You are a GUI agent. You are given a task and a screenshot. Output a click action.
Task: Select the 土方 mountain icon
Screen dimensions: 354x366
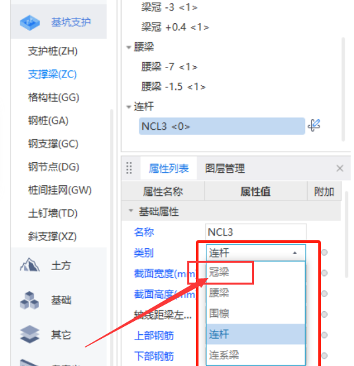pos(30,265)
